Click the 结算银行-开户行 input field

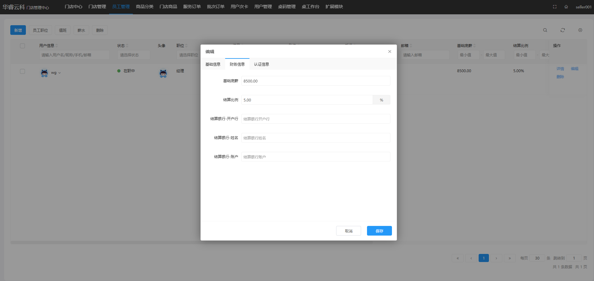tap(315, 119)
